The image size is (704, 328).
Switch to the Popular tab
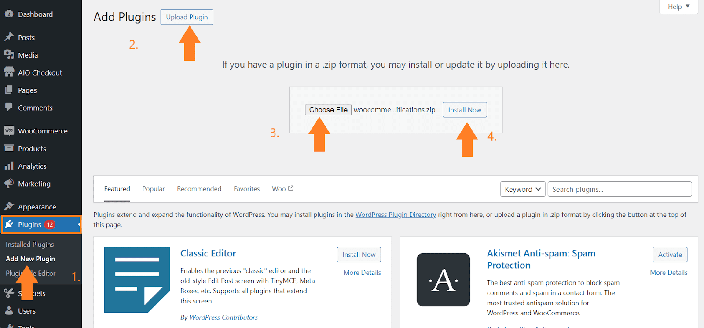pos(154,189)
